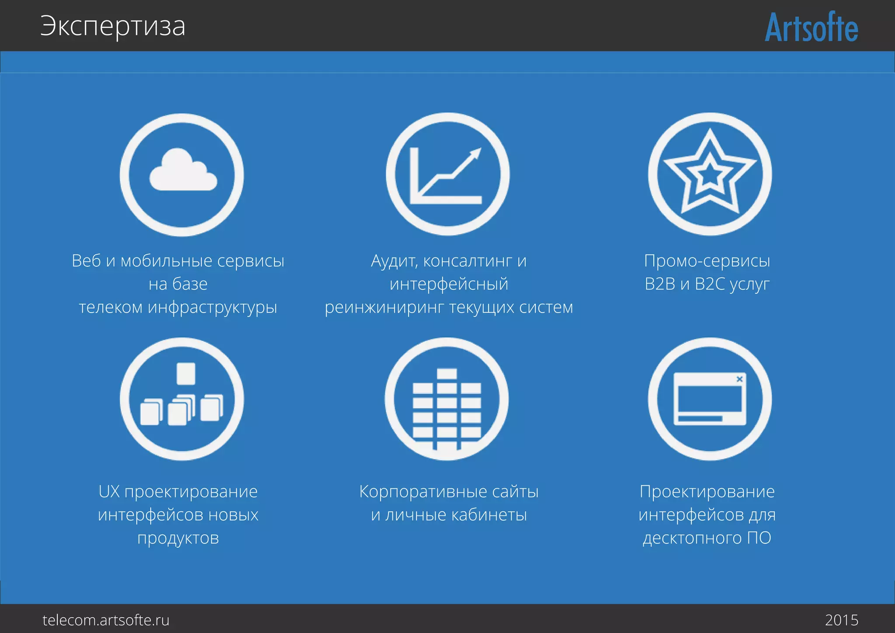Click the Artsofte logo
Viewport: 895px width, 633px height.
[811, 27]
